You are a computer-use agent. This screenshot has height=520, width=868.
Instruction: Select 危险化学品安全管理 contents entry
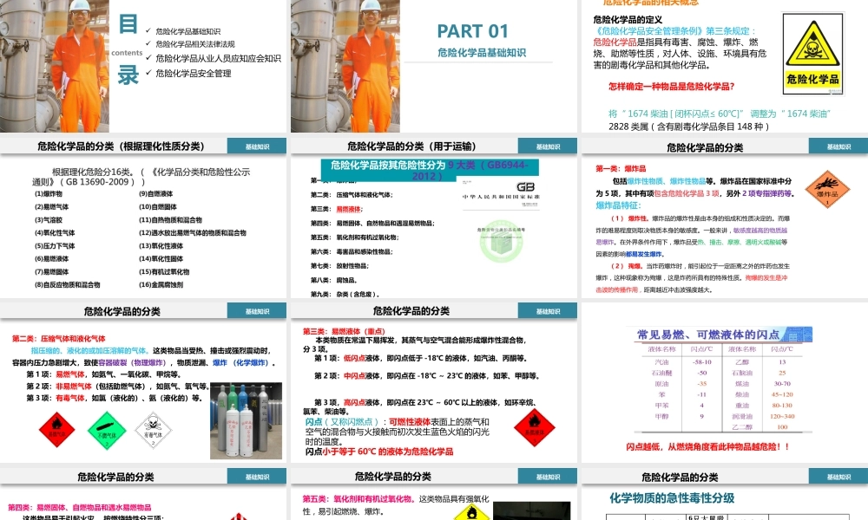[194, 73]
